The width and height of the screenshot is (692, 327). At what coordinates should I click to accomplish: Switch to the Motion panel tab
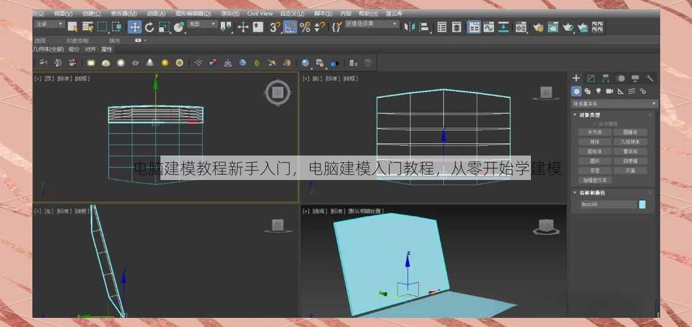pyautogui.click(x=621, y=78)
